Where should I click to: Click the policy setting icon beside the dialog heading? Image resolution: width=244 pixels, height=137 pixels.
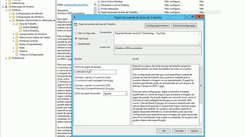click(75, 24)
